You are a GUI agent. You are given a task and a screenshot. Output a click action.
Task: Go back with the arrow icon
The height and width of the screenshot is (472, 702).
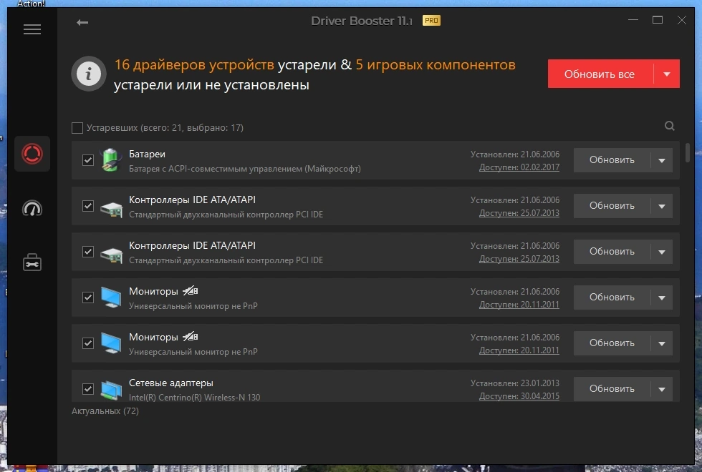pos(82,22)
